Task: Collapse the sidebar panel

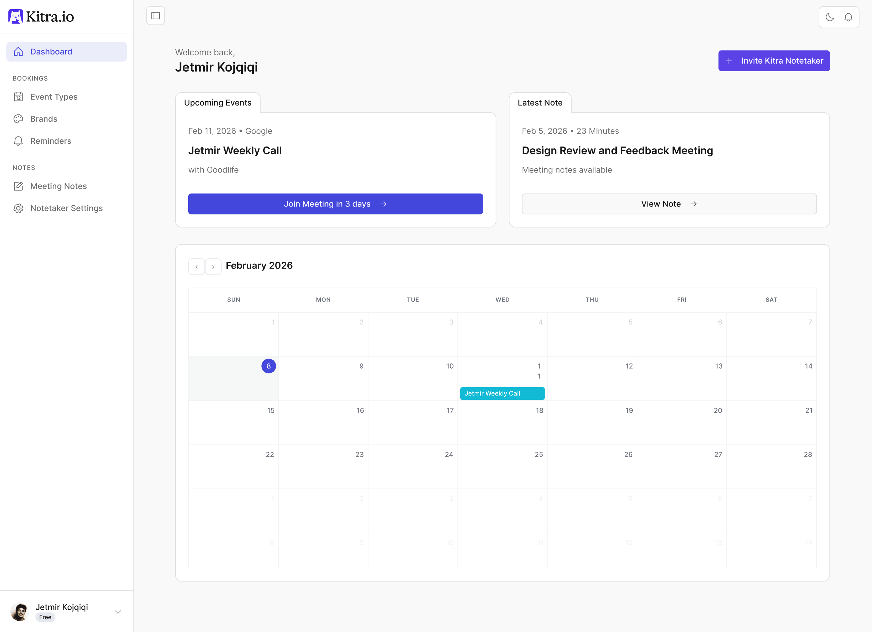Action: click(x=155, y=15)
